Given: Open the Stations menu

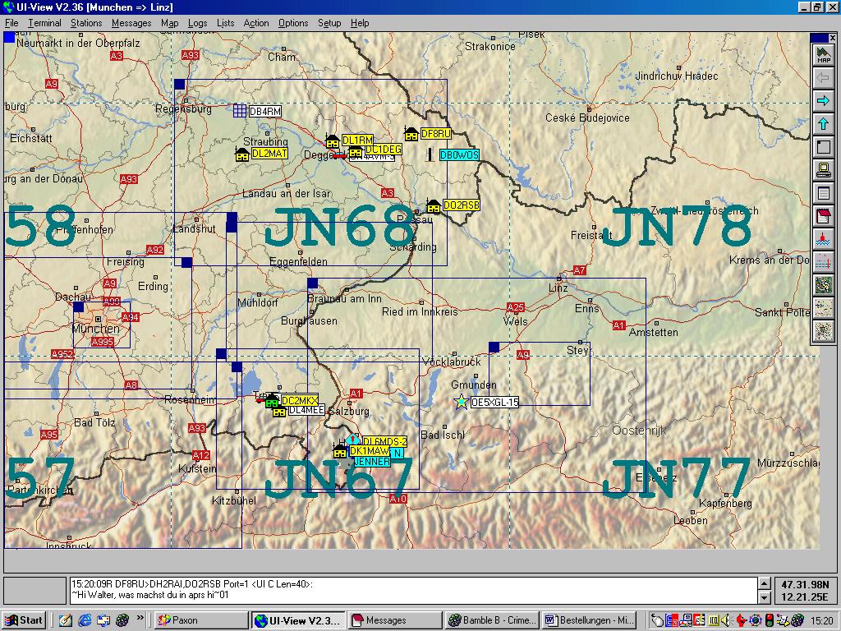Looking at the screenshot, I should 86,23.
